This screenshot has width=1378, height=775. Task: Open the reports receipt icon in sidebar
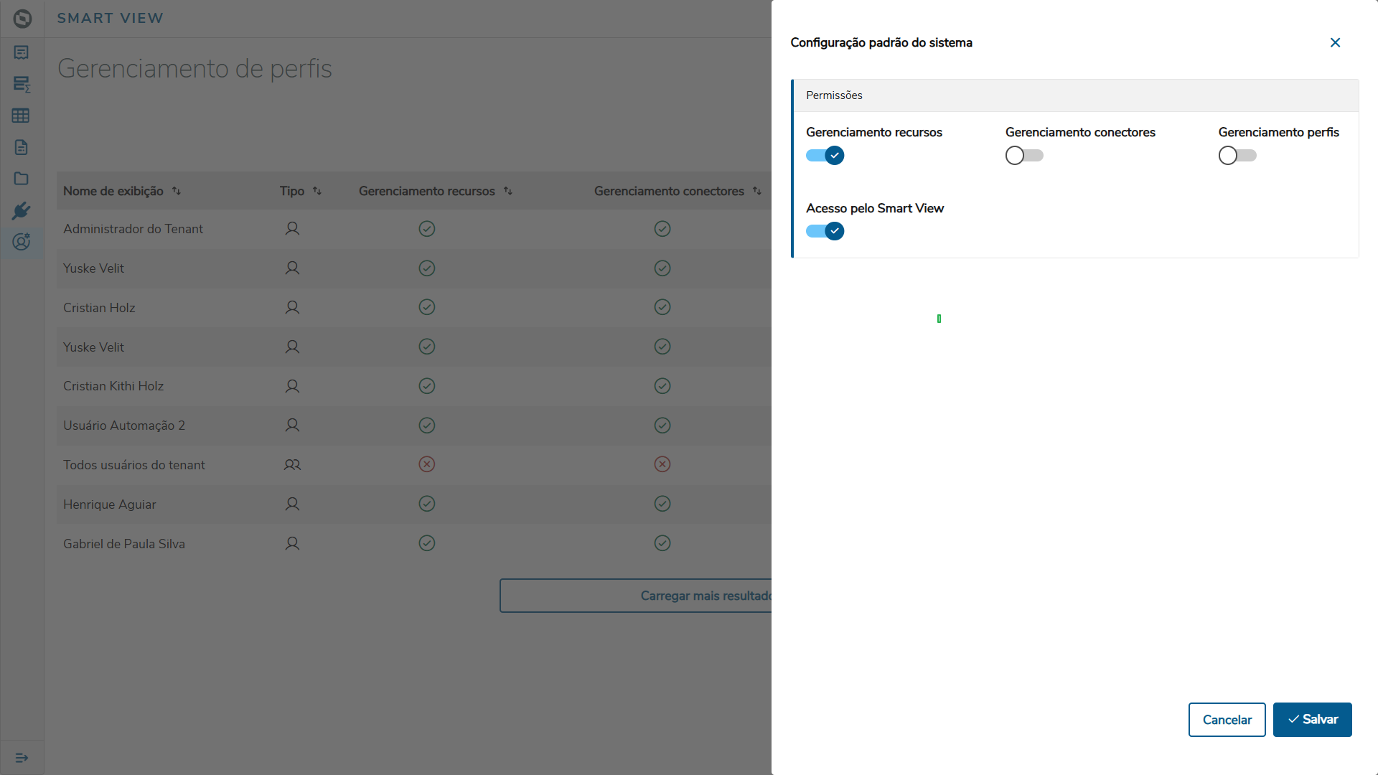point(22,52)
